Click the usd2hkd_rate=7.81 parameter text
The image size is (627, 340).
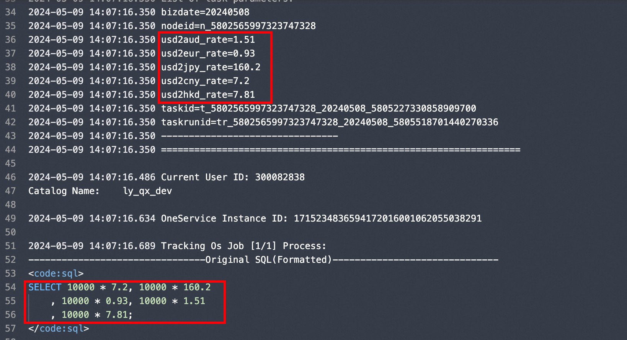point(208,95)
